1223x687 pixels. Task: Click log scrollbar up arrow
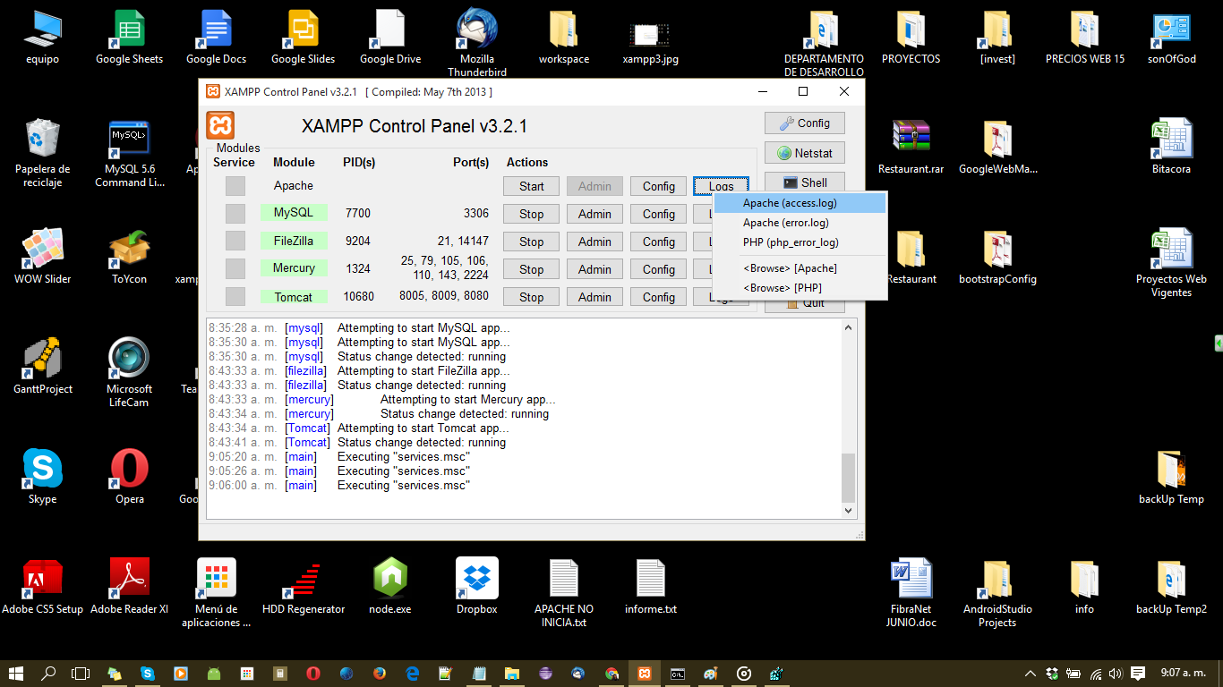pos(849,327)
